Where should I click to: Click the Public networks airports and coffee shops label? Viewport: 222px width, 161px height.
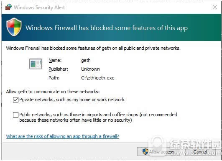coord(98,117)
